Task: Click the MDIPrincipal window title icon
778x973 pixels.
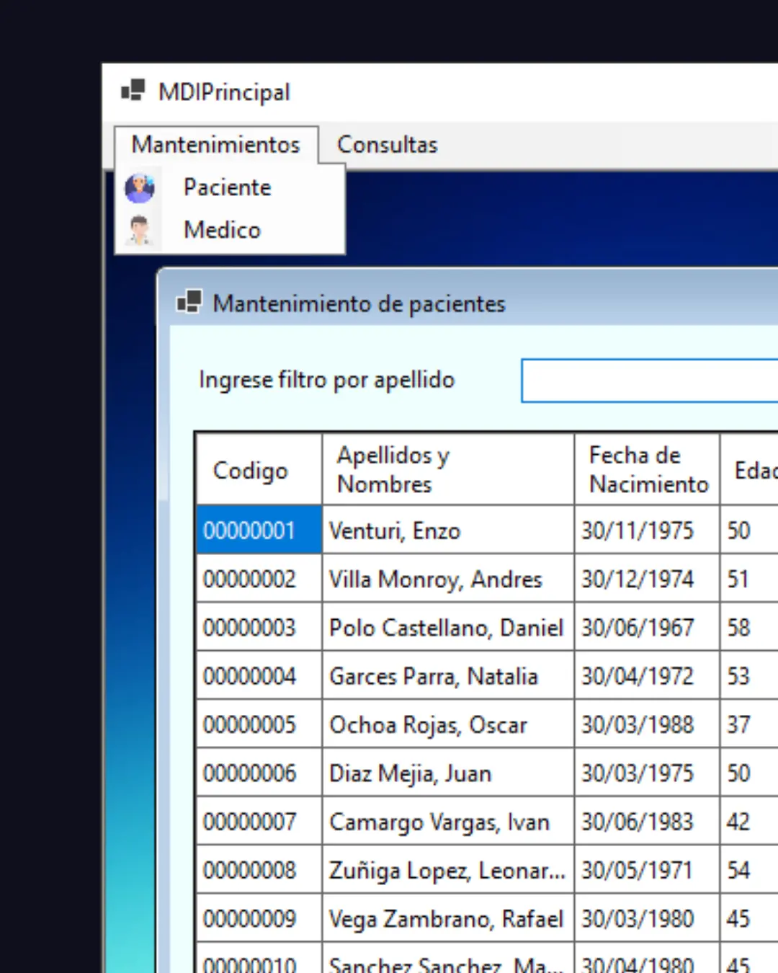Action: click(133, 92)
